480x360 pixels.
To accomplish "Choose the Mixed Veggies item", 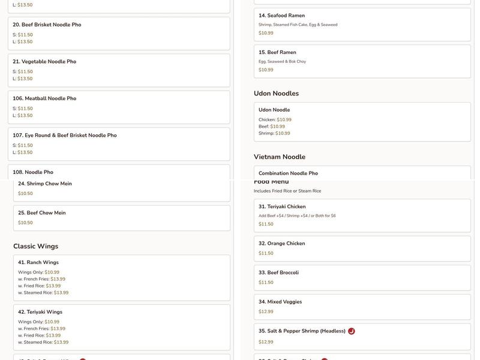I will coord(362,307).
